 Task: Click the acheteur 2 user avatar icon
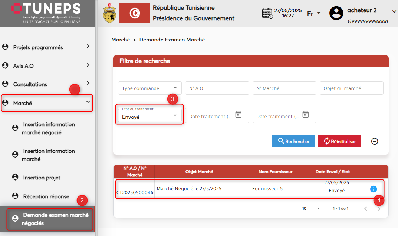336,13
